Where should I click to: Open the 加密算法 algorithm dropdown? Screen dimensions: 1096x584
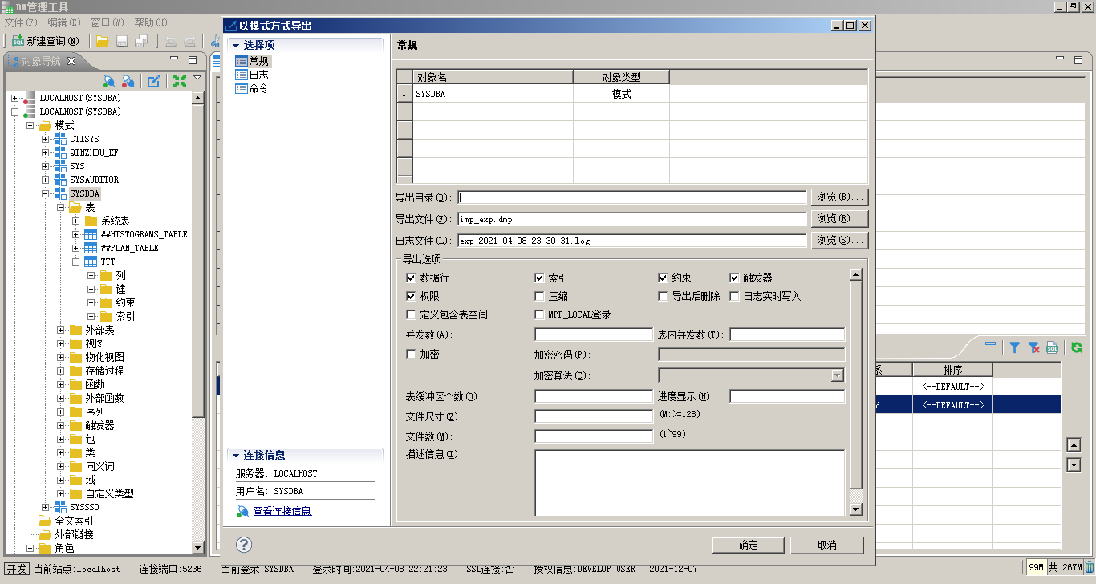(x=839, y=374)
